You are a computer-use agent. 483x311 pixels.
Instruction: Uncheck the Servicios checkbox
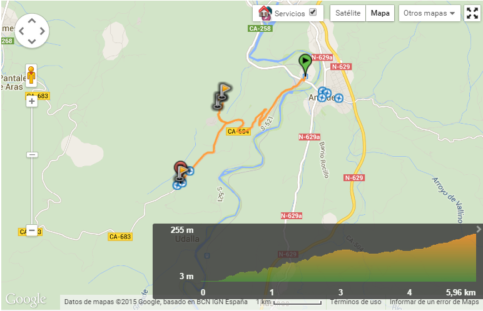tap(313, 12)
